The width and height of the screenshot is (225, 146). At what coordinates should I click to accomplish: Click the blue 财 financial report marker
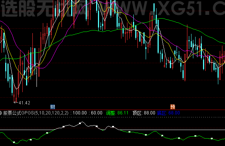tap(53, 107)
